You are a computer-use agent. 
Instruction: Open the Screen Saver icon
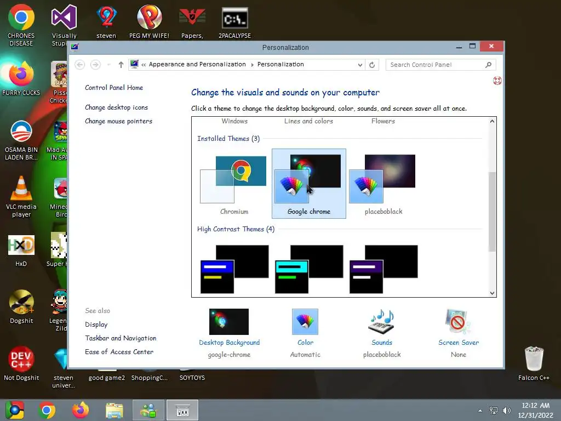click(459, 321)
